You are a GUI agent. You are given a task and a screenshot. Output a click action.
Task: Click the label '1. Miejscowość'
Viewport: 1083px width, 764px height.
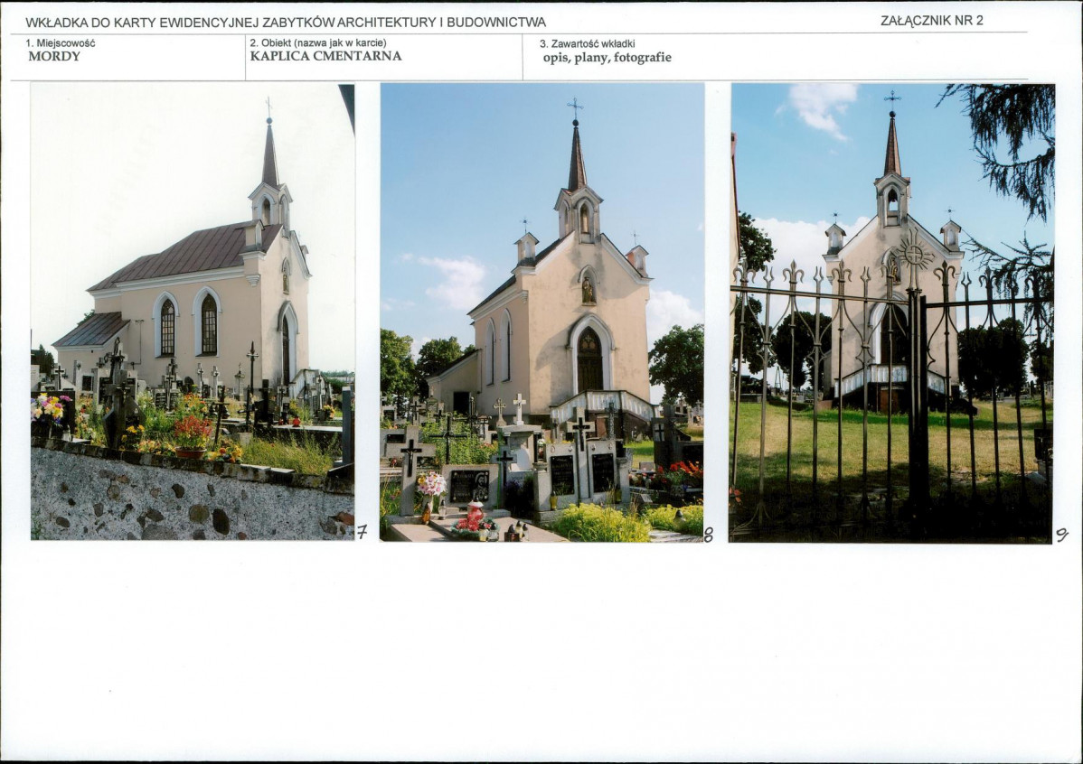[61, 42]
